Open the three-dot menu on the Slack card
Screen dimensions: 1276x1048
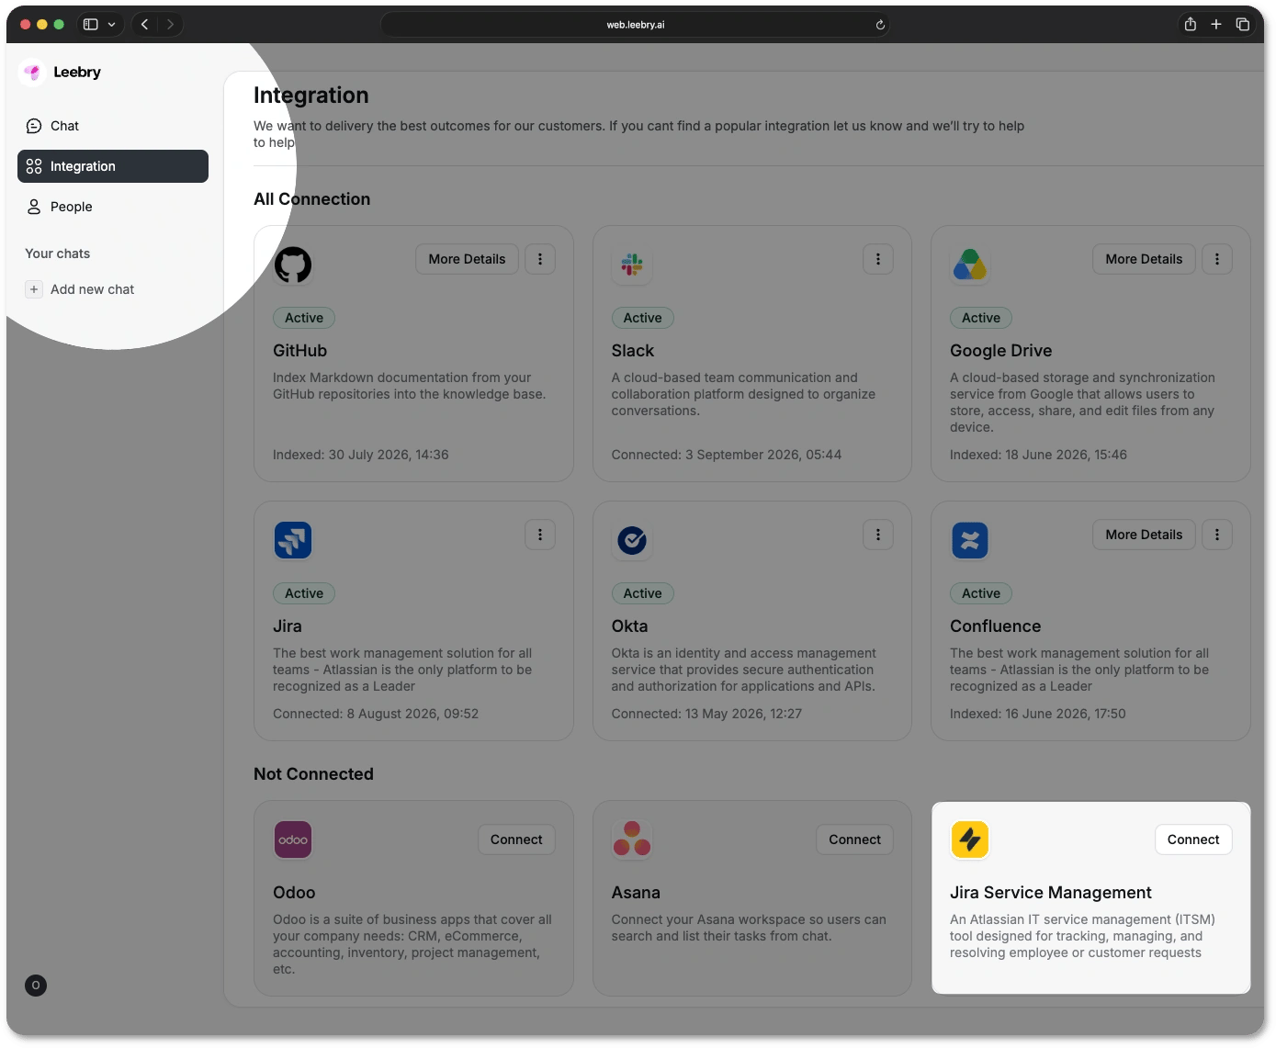click(878, 259)
